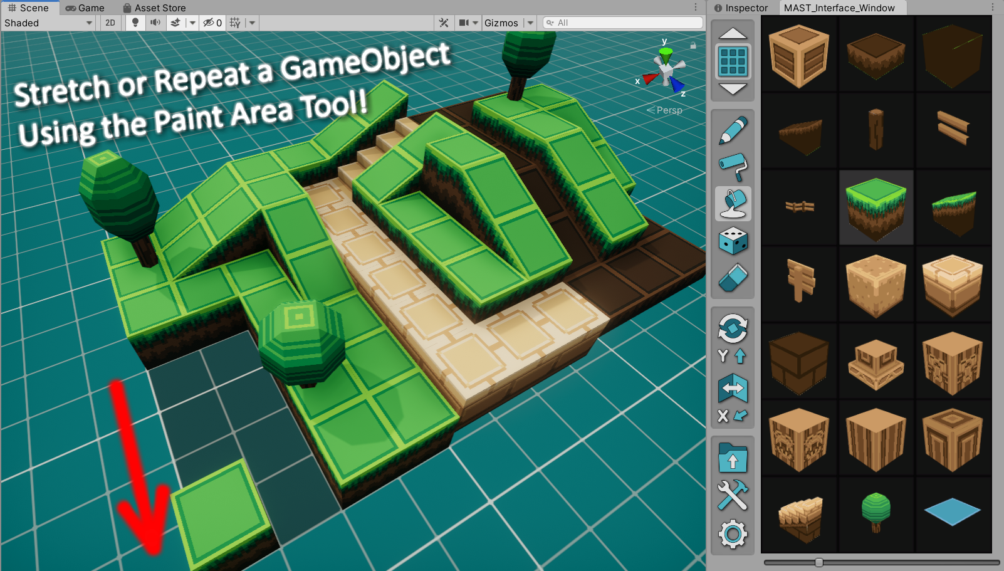Image resolution: width=1004 pixels, height=571 pixels.
Task: Expand the scene effects dropdown arrow
Action: (x=192, y=23)
